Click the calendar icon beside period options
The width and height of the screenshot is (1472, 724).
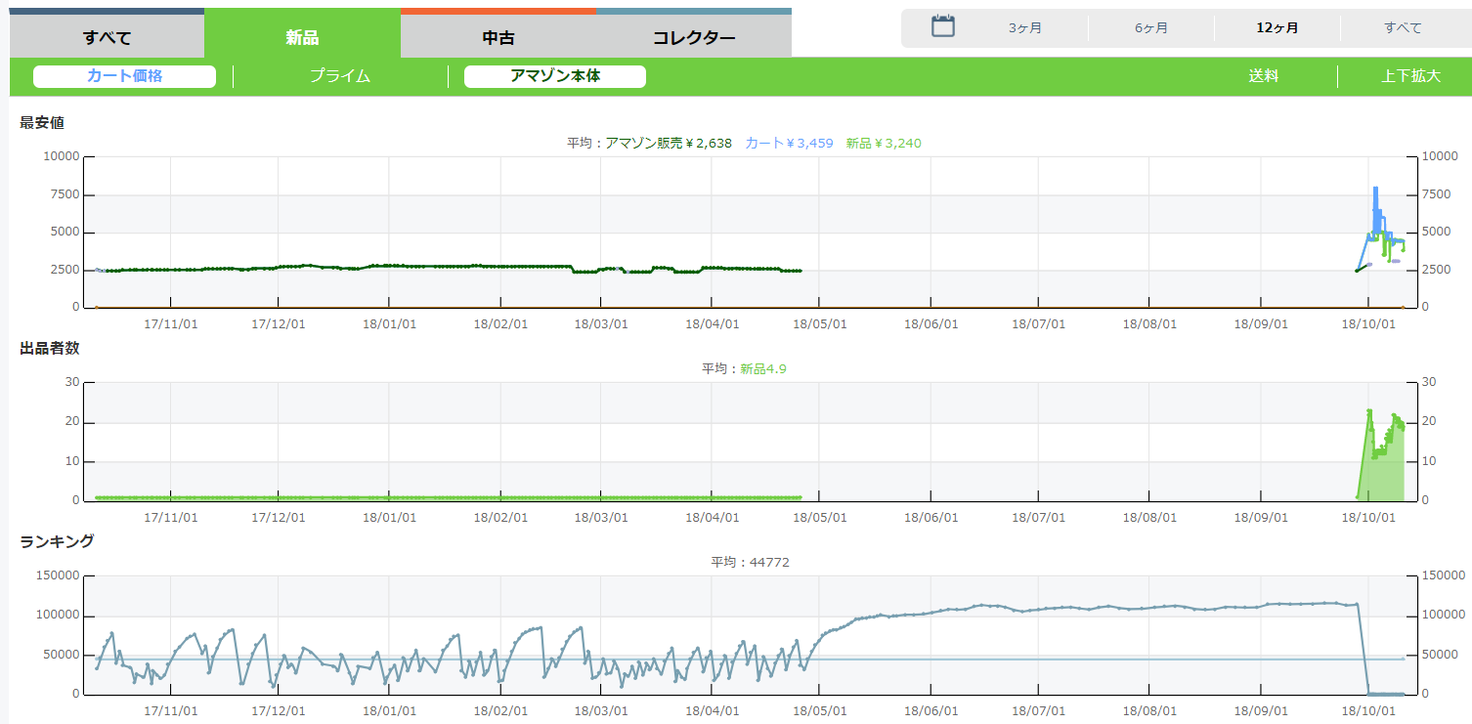coord(942,26)
